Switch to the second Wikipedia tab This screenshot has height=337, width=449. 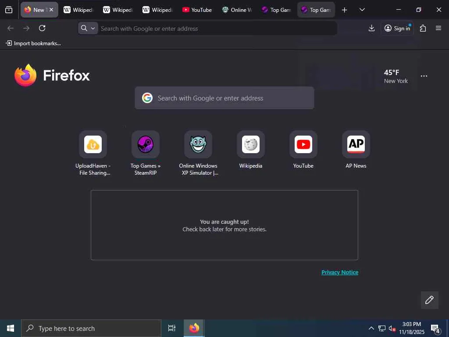118,10
